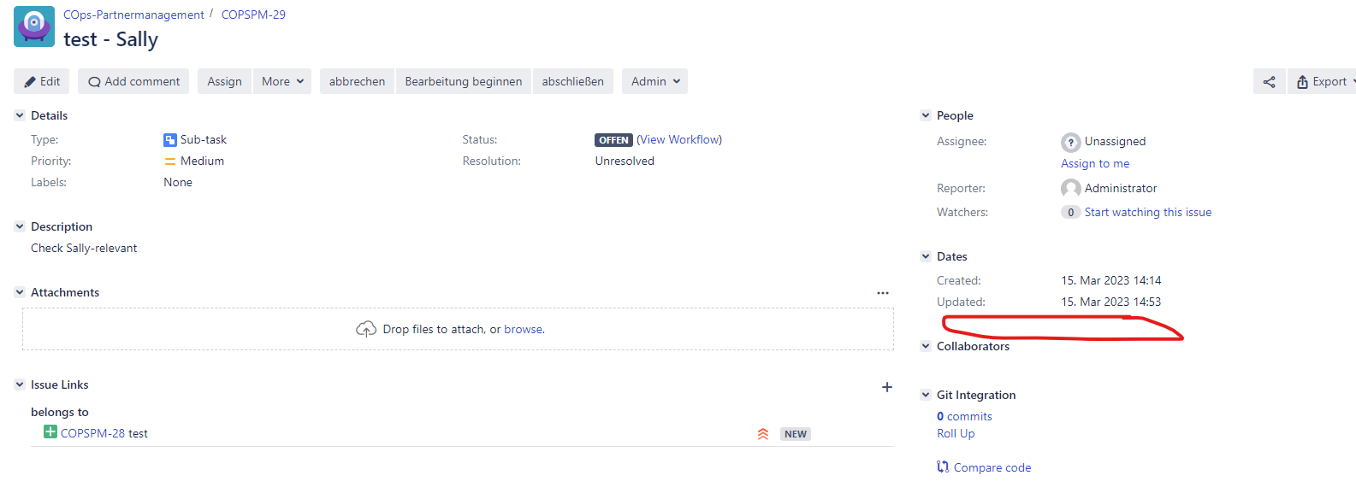Click the description text Check Sally-relevant
The image size is (1356, 493).
coord(84,249)
